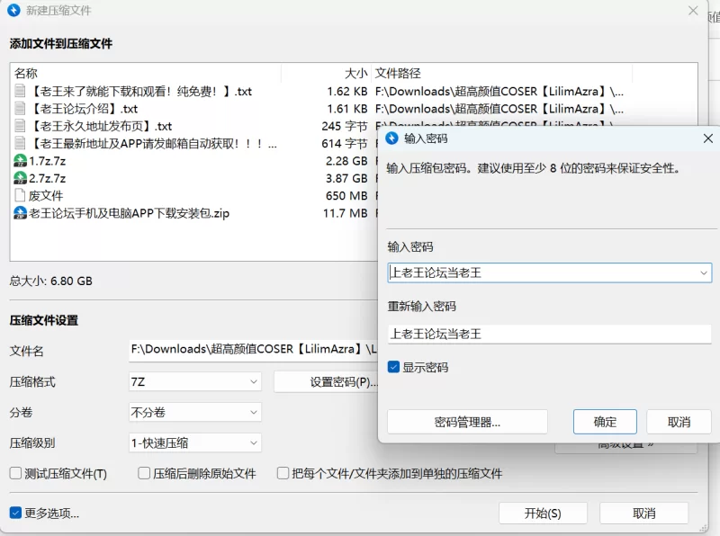Click the 【老王永久地址发布页】.txt document icon
The height and width of the screenshot is (536, 720).
[20, 126]
